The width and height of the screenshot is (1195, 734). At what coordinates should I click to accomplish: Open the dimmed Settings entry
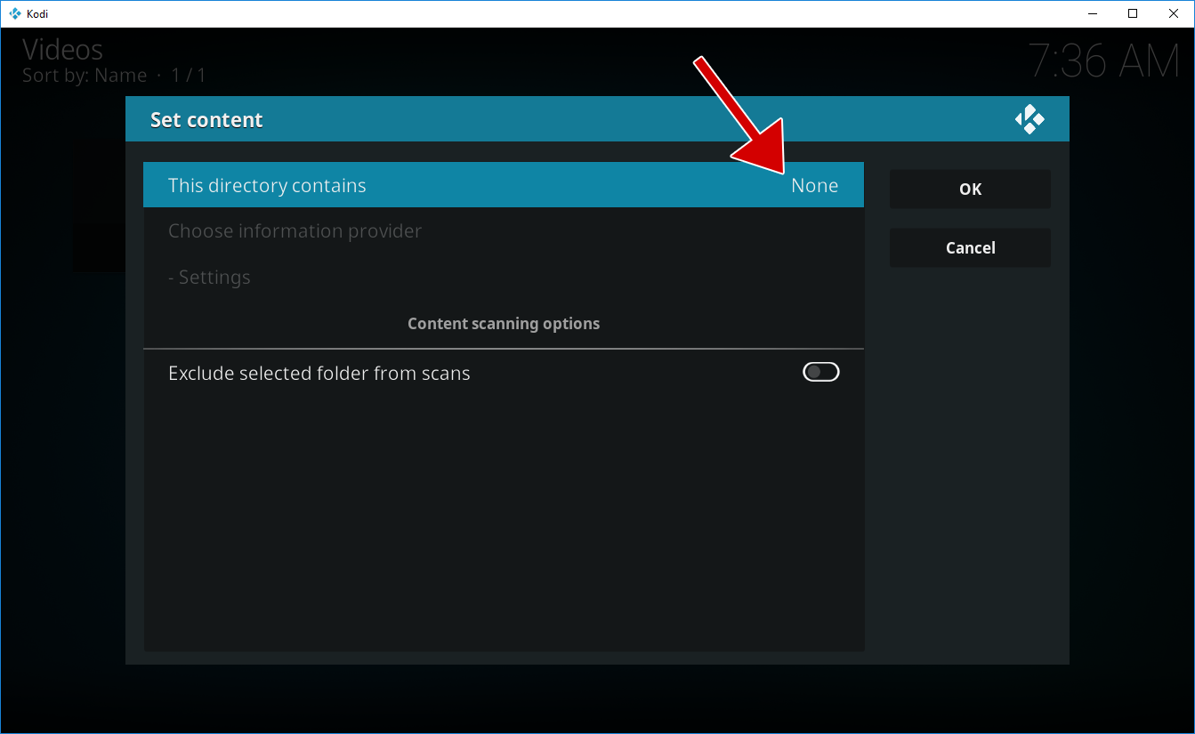[x=209, y=278]
